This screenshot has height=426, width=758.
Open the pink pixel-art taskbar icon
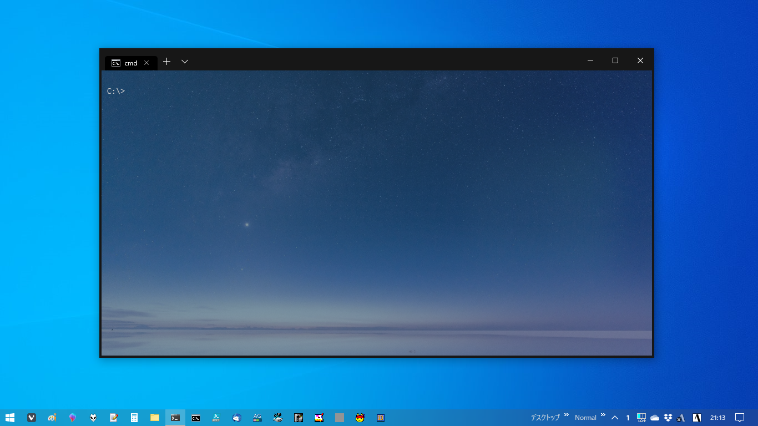319,418
